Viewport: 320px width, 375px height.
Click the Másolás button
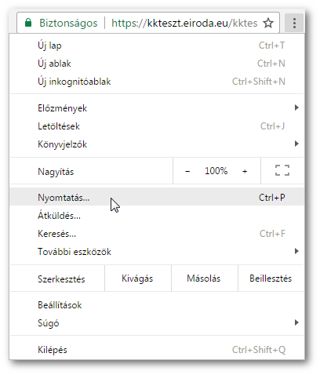coord(204,279)
